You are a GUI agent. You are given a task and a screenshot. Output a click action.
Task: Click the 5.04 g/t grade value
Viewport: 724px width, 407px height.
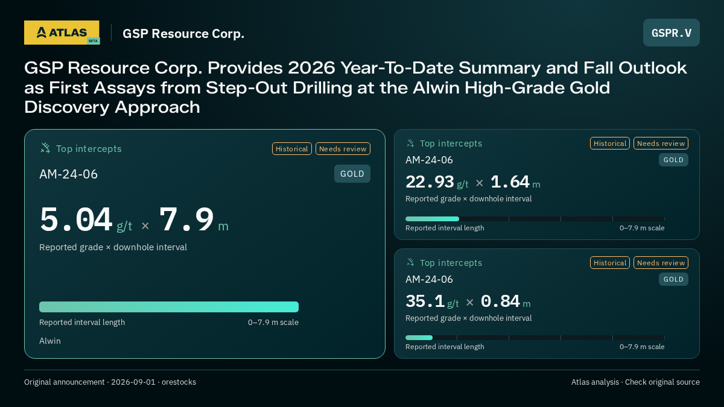point(86,220)
